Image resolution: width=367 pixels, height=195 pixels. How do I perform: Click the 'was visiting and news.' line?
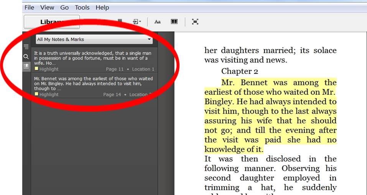pos(245,60)
